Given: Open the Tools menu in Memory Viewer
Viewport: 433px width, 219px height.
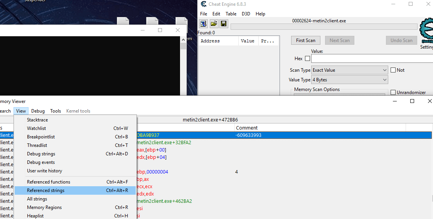Looking at the screenshot, I should 56,111.
